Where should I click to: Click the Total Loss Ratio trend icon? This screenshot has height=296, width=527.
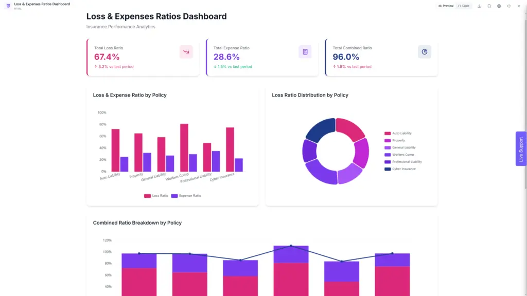pos(186,52)
